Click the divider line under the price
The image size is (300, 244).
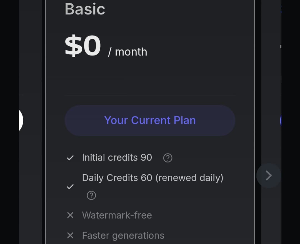(x=150, y=95)
